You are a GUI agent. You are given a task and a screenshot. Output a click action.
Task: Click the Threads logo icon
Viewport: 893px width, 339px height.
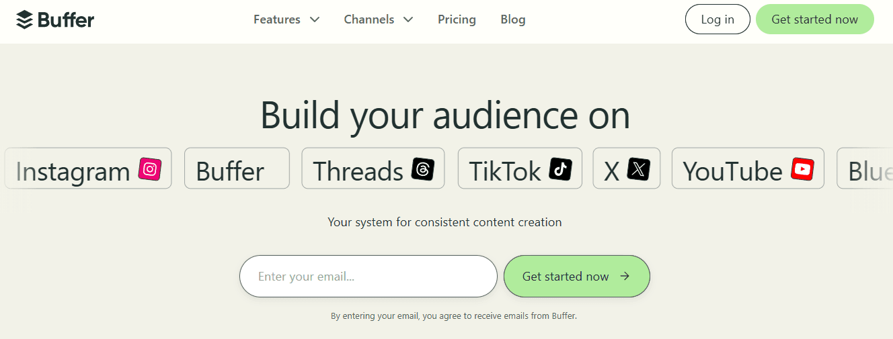(x=423, y=169)
